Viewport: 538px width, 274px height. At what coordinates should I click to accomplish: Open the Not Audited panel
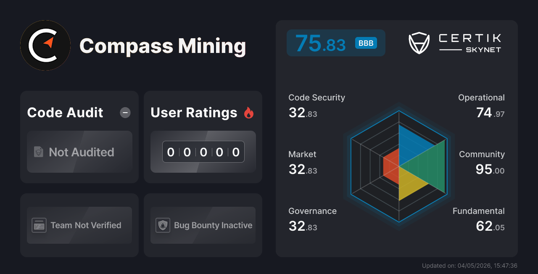point(79,152)
